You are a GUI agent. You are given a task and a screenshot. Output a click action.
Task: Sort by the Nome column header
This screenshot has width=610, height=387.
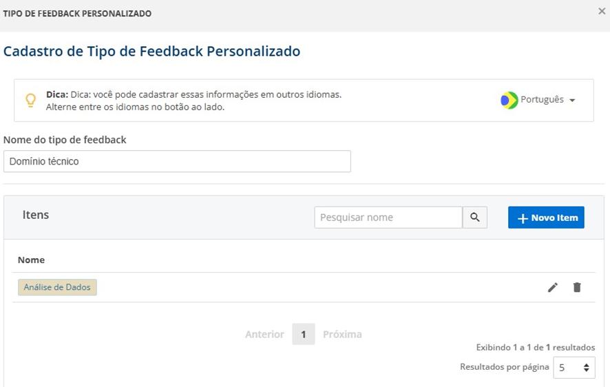click(31, 260)
